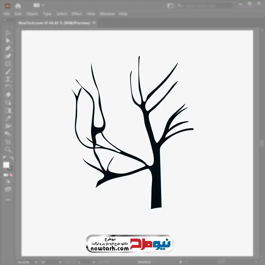Click the white Fill color swatch
The width and height of the screenshot is (265, 265).
6,165
